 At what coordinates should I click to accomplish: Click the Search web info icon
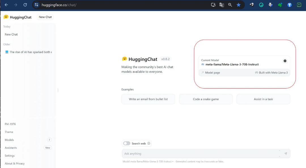coord(149,143)
